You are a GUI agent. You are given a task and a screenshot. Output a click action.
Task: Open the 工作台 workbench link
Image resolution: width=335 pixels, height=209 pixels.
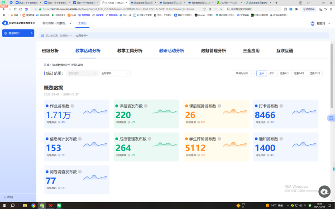(x=82, y=23)
